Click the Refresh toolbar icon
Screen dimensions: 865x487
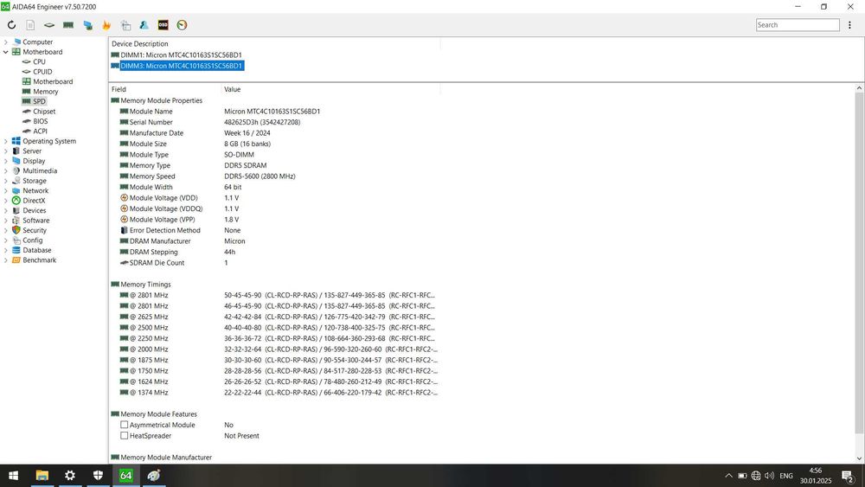11,25
